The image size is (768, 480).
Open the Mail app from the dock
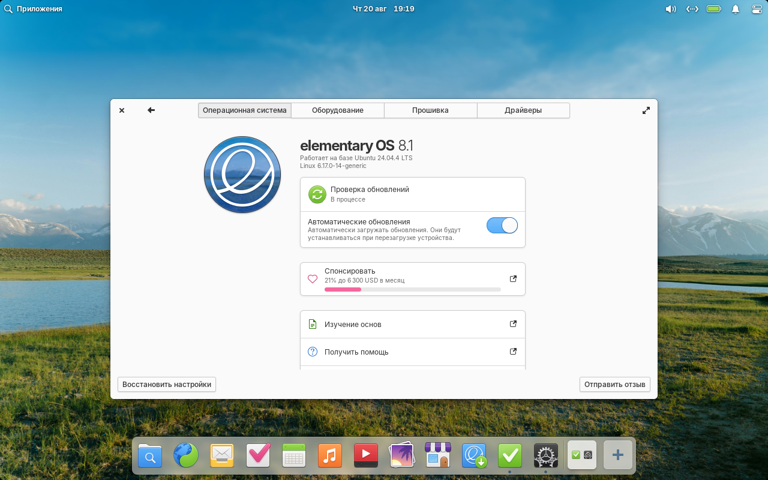(x=222, y=455)
